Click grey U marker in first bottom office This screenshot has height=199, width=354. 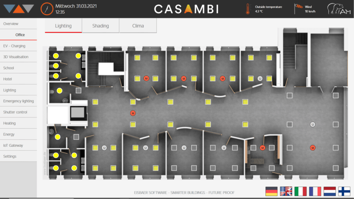104,148
